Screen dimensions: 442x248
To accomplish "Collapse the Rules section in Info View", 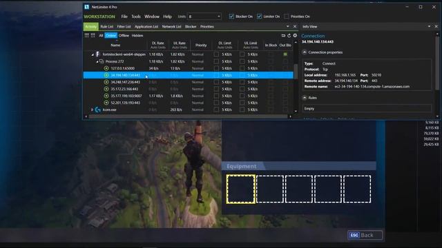I will click(x=305, y=98).
